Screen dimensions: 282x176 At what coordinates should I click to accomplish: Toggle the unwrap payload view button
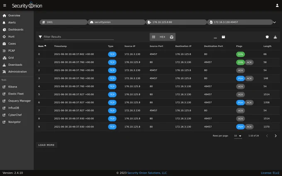tap(172, 37)
